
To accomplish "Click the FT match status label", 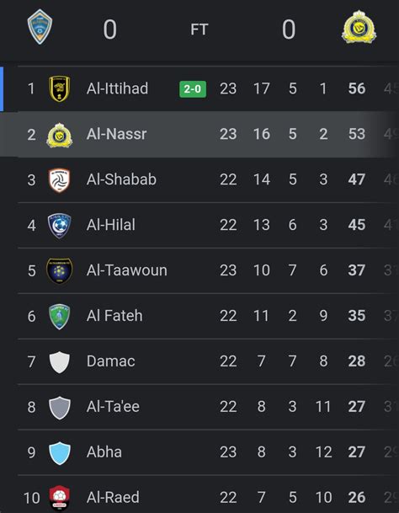I will pos(199,29).
